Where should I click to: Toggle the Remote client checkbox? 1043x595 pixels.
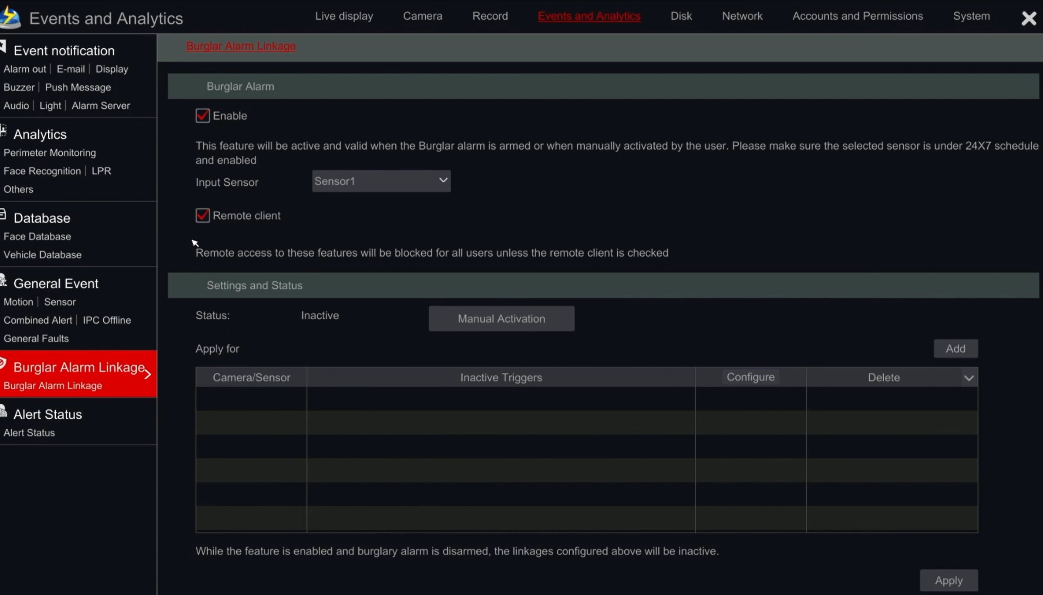pyautogui.click(x=202, y=216)
